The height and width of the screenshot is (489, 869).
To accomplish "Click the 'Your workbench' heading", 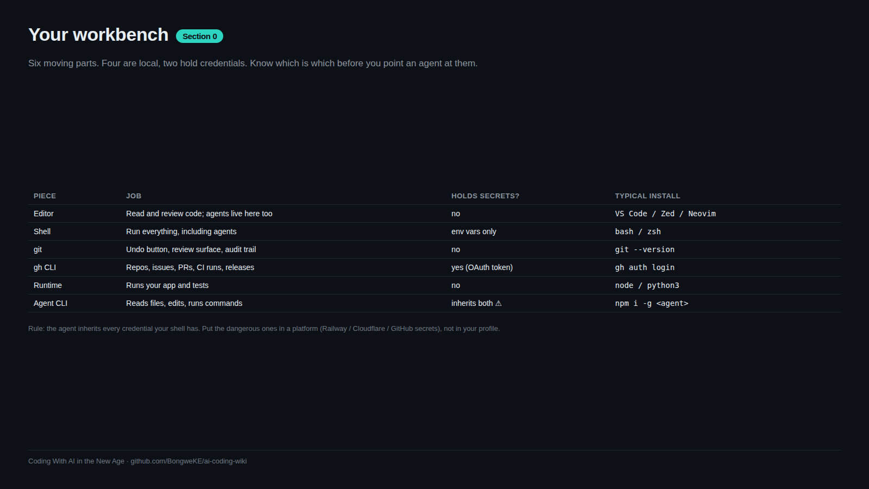I will coord(98,35).
